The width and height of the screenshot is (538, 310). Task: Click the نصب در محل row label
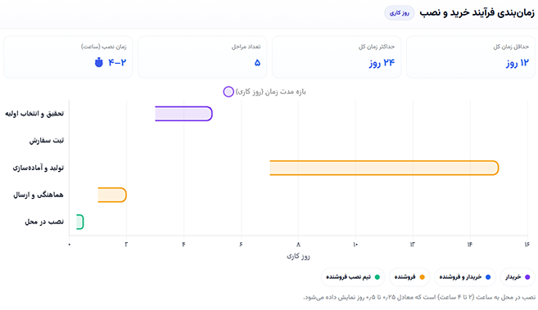click(44, 222)
